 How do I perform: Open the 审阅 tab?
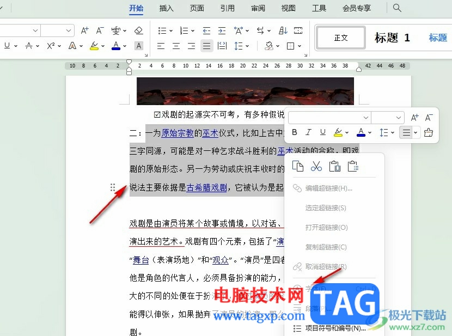pyautogui.click(x=258, y=8)
